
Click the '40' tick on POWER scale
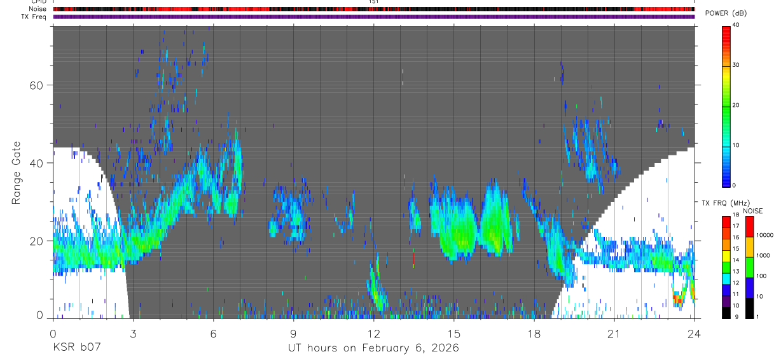tap(735, 25)
